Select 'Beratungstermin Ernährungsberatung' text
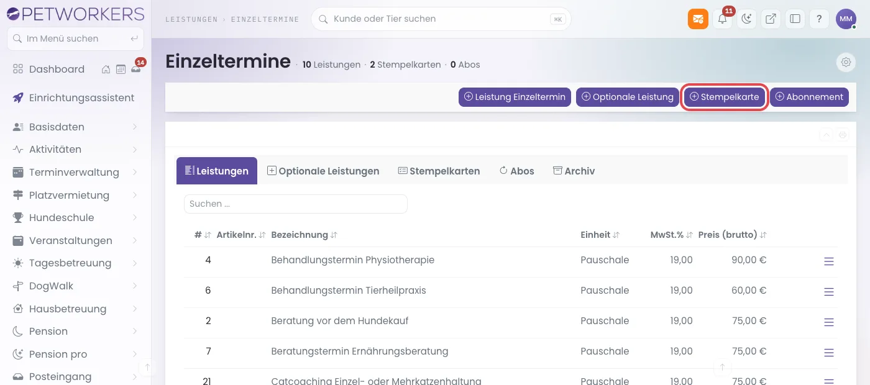The height and width of the screenshot is (385, 870). (x=359, y=351)
